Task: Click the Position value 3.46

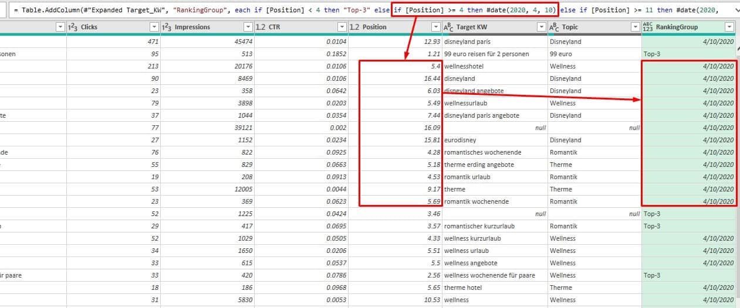Action: coord(394,214)
